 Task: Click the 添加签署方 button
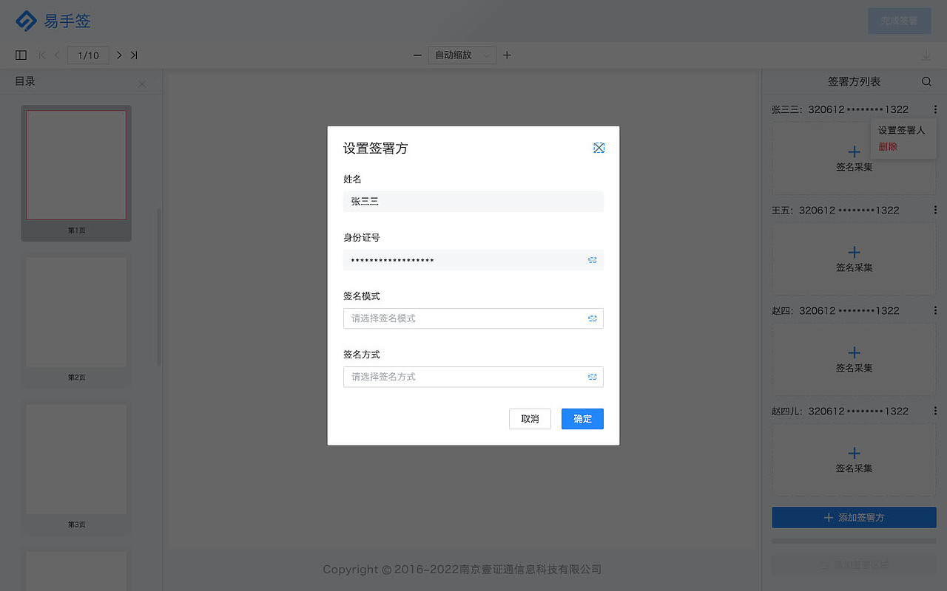tap(853, 517)
